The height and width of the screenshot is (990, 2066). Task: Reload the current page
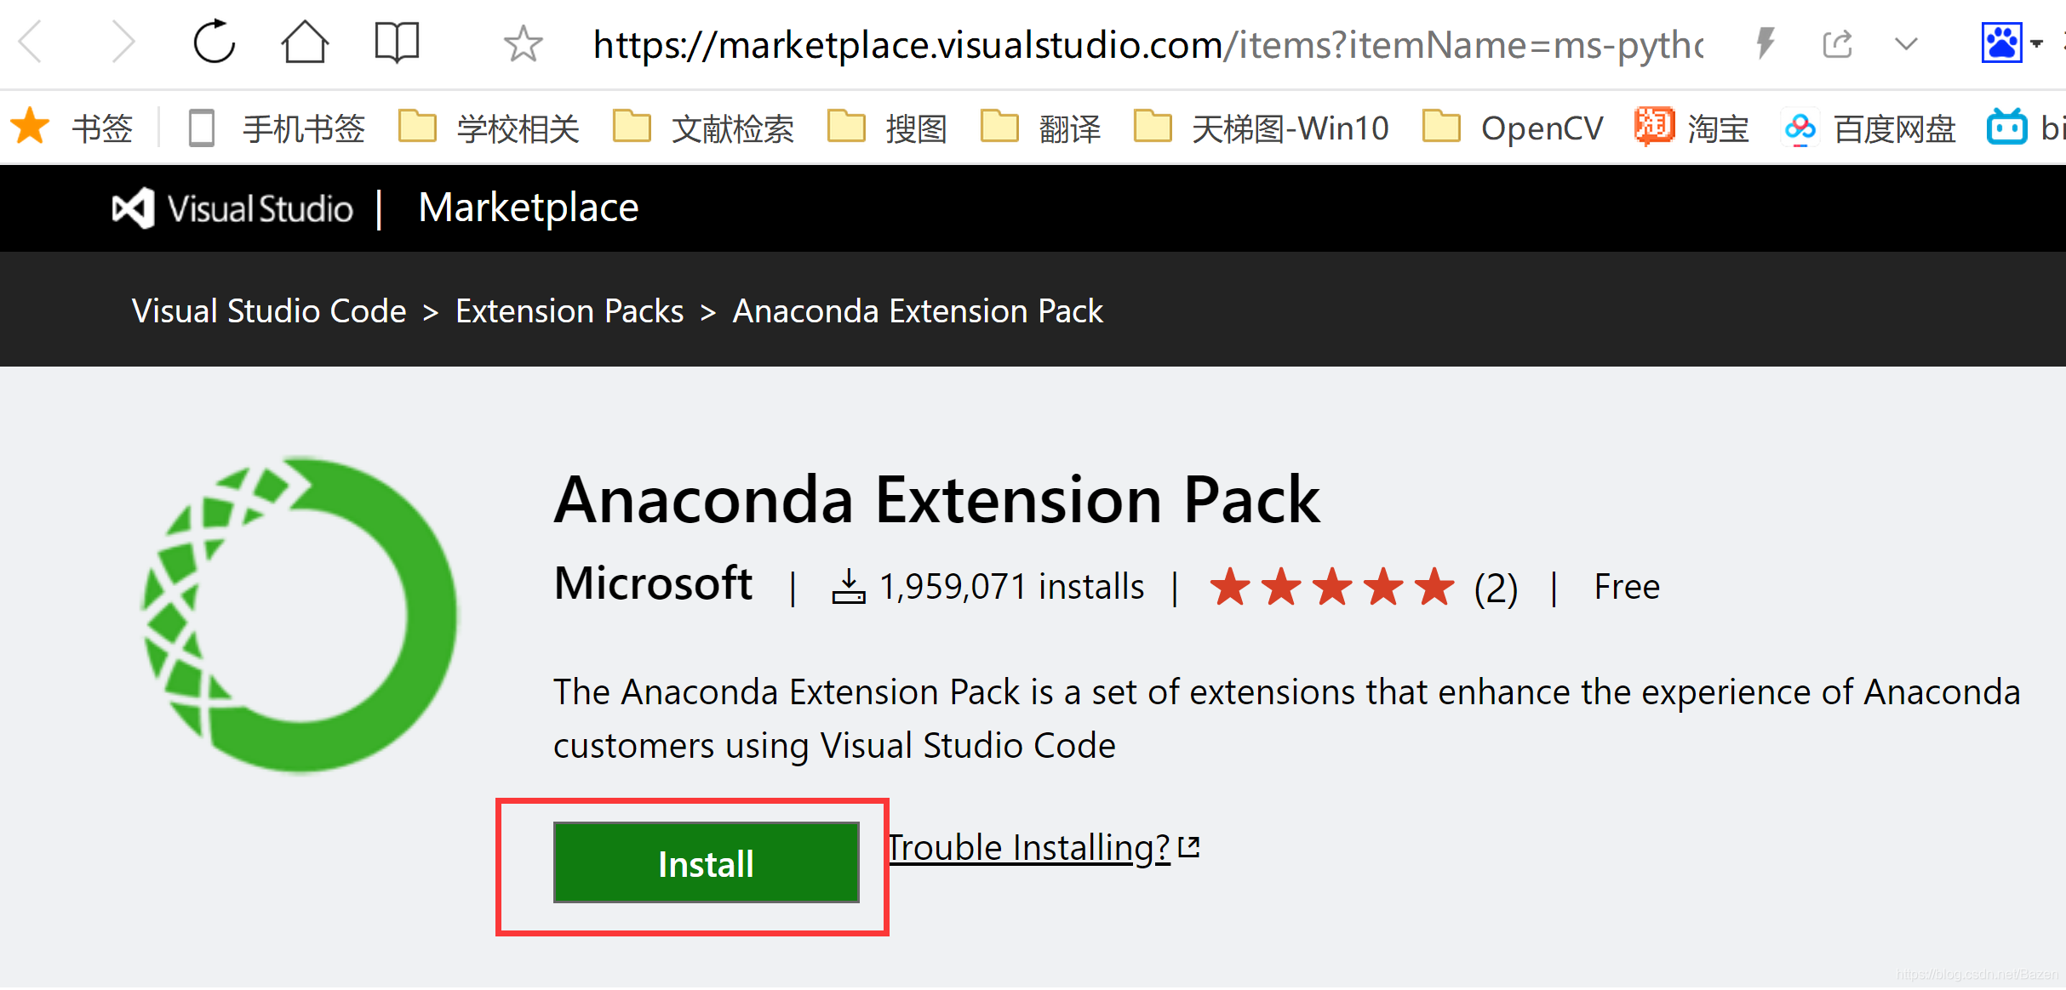tap(215, 43)
